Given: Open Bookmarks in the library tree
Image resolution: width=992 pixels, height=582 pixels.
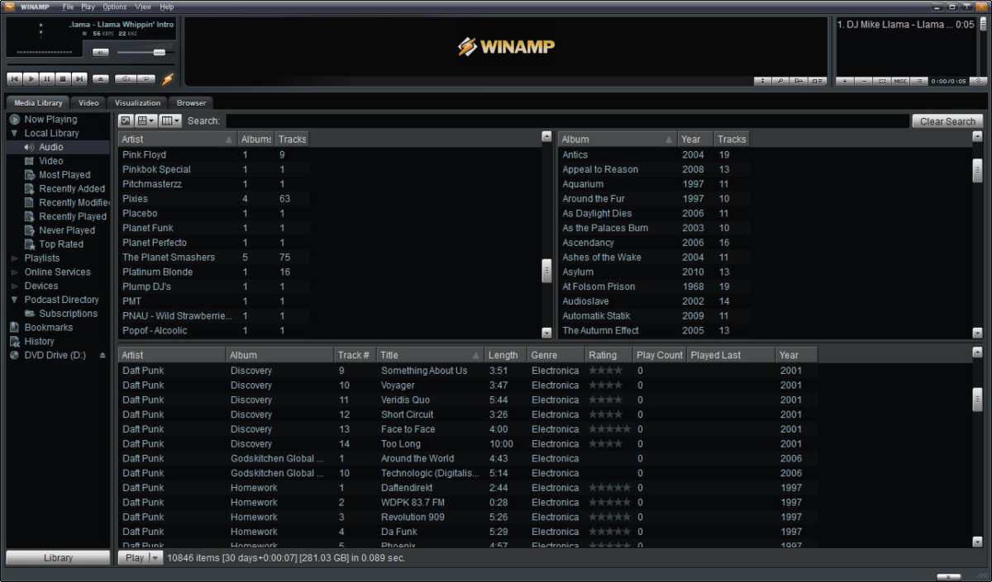Looking at the screenshot, I should click(x=48, y=328).
